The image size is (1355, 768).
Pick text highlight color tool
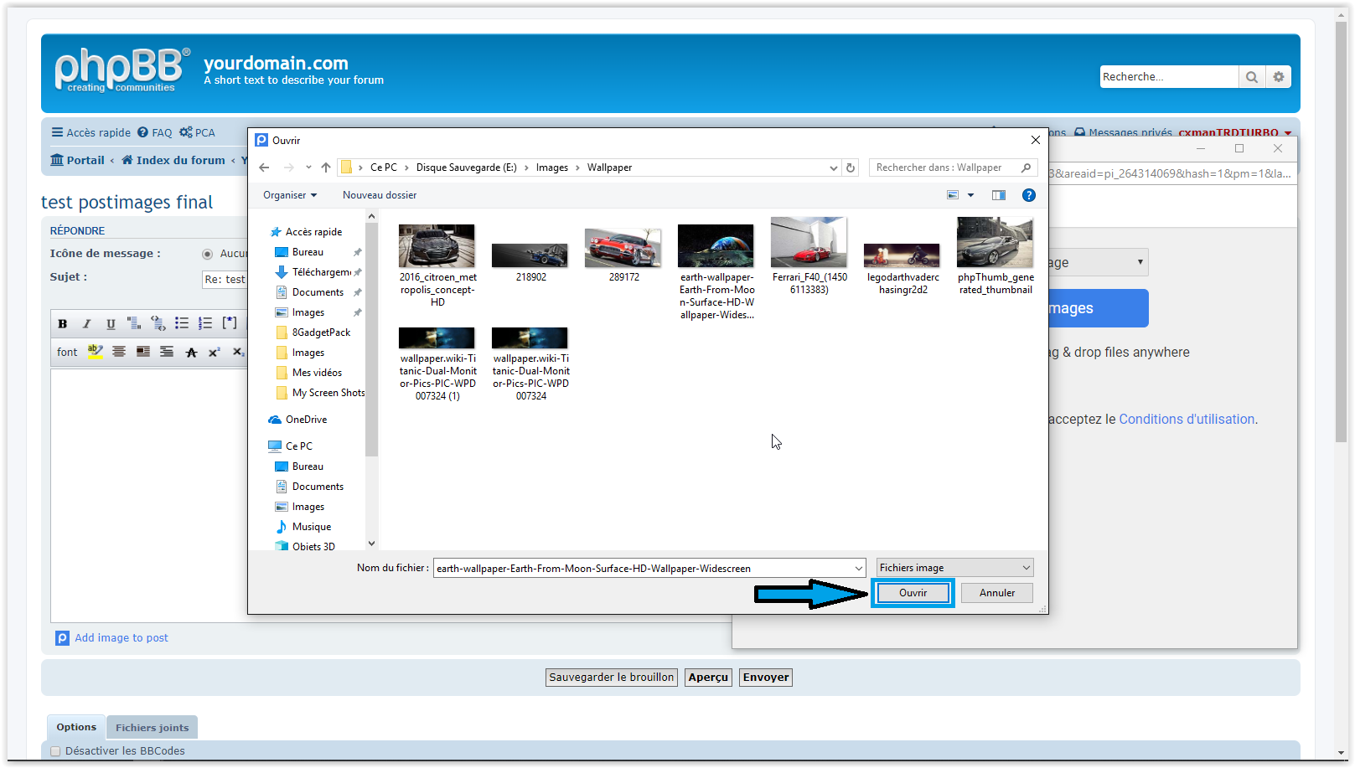pos(96,352)
